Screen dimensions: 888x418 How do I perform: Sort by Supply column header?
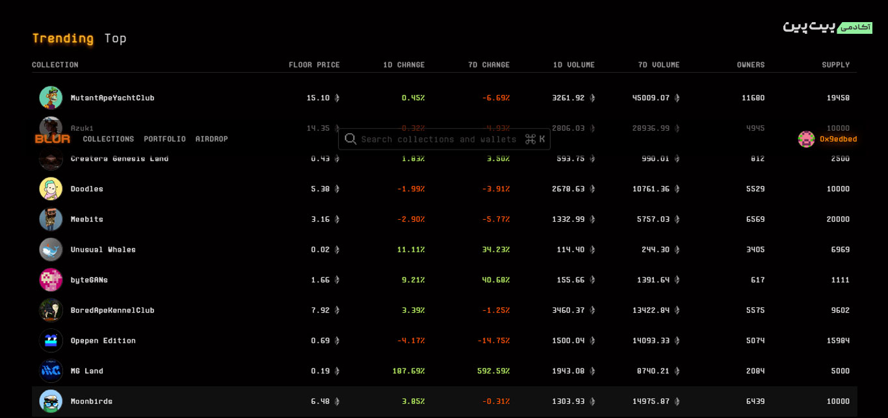[x=836, y=65]
